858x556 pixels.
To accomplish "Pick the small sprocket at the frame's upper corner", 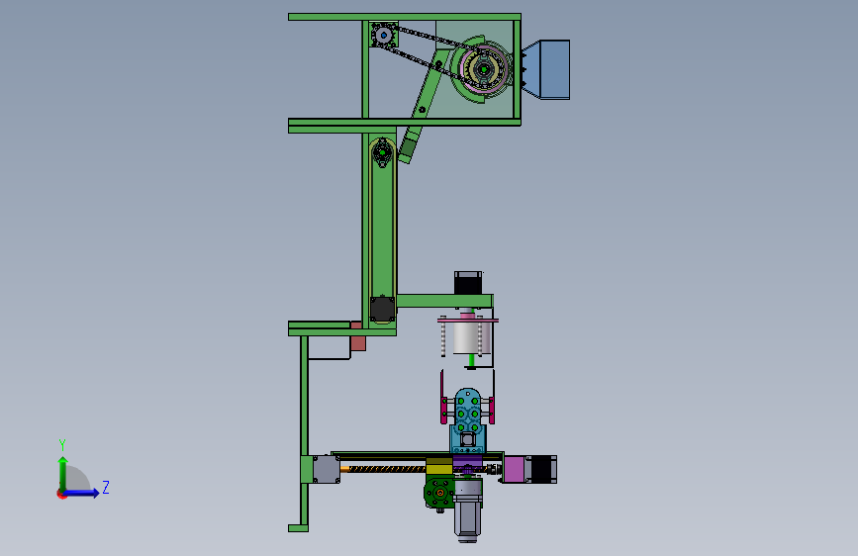I will click(x=384, y=36).
